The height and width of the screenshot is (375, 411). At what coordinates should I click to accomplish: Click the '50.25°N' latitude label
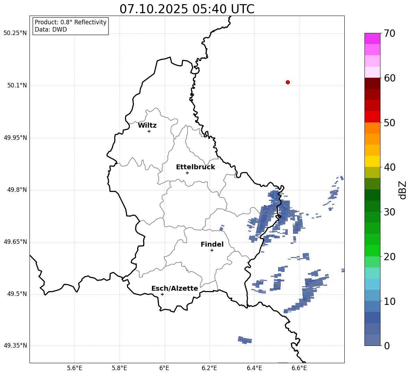pos(15,33)
